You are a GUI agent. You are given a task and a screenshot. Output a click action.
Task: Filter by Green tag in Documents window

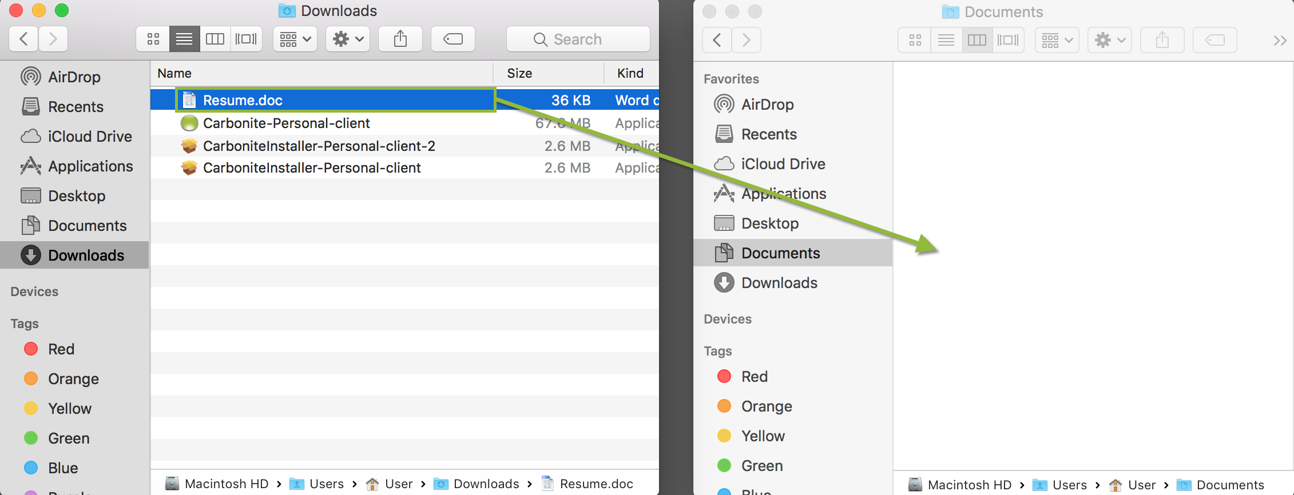pos(793,465)
